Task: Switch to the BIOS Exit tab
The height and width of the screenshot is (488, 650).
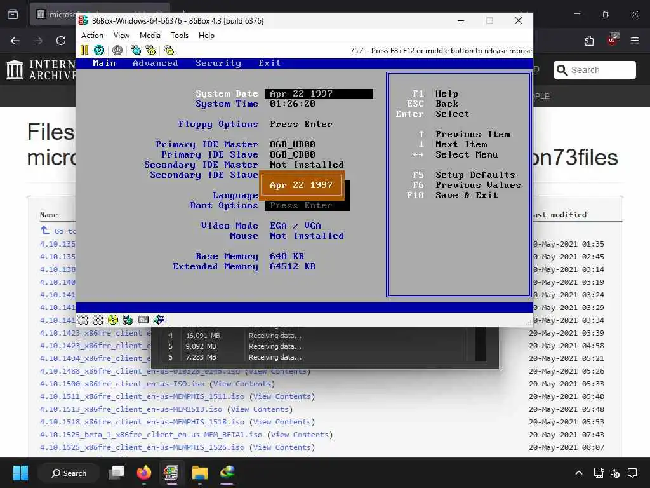Action: pyautogui.click(x=269, y=63)
